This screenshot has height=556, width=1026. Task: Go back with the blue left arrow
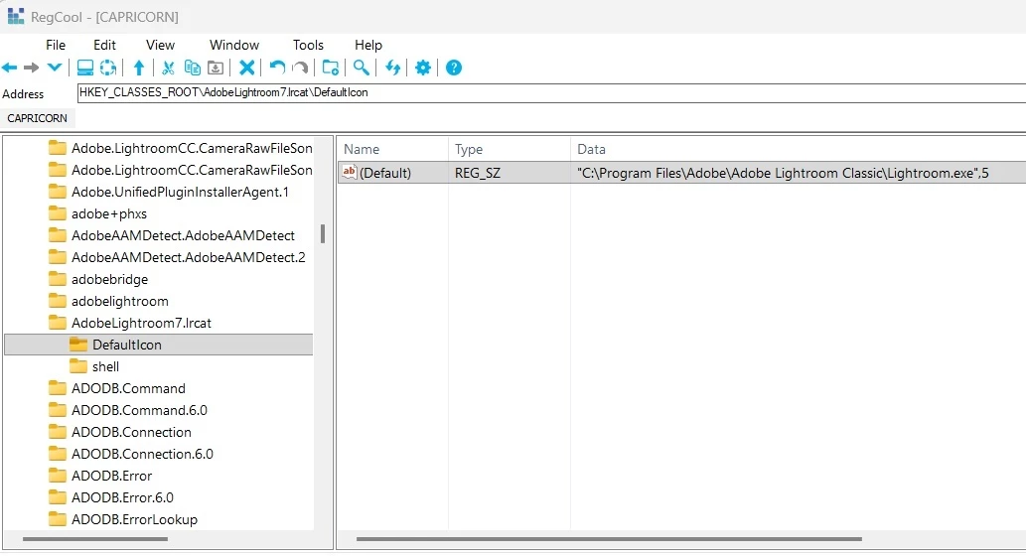tap(10, 68)
